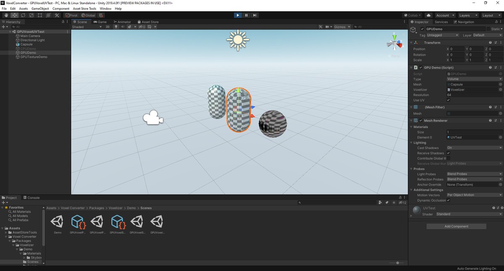Enable the Use UV checkbox
Screen dimensions: 504x271
pyautogui.click(x=449, y=100)
